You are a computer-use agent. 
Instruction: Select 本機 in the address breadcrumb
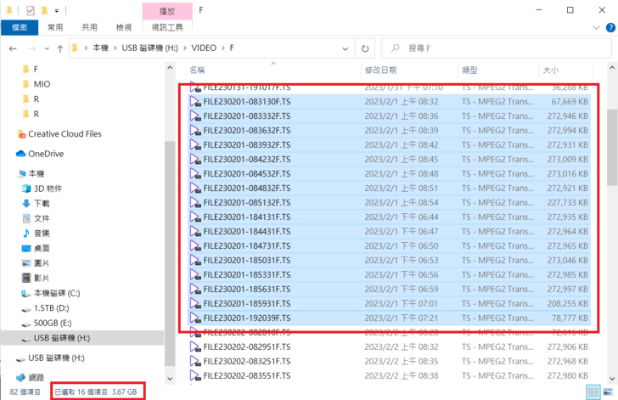[100, 48]
